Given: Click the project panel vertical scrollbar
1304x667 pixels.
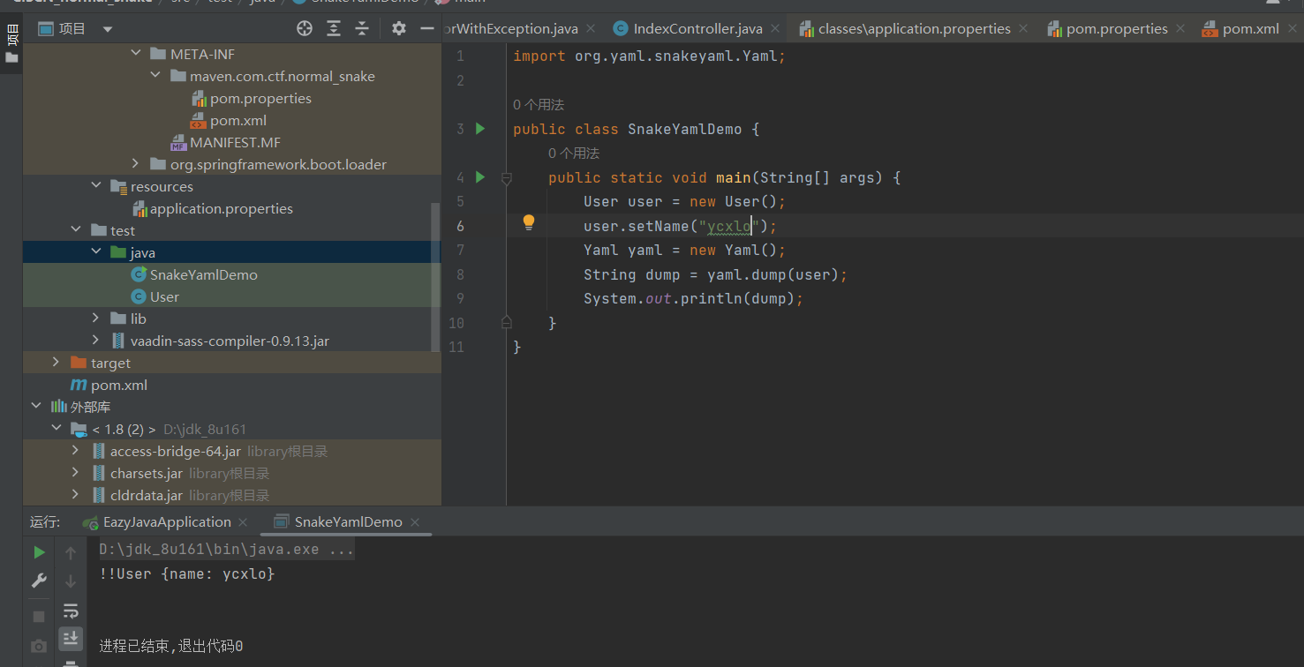Looking at the screenshot, I should click(x=434, y=277).
